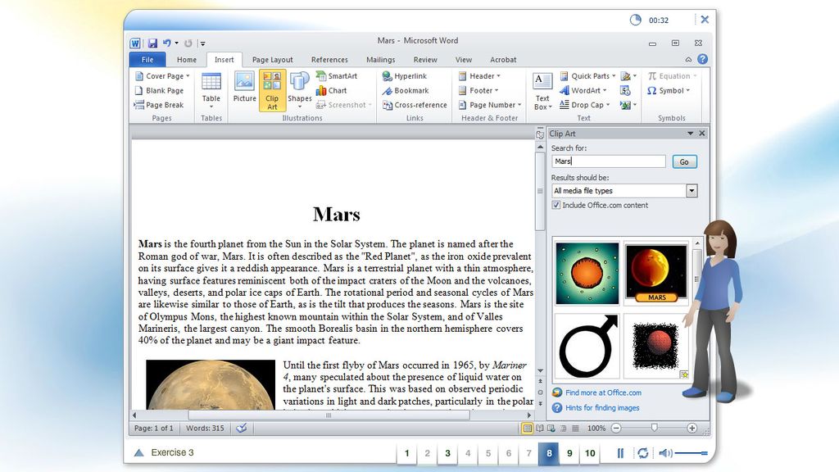Go to exercise step 9

pos(569,453)
